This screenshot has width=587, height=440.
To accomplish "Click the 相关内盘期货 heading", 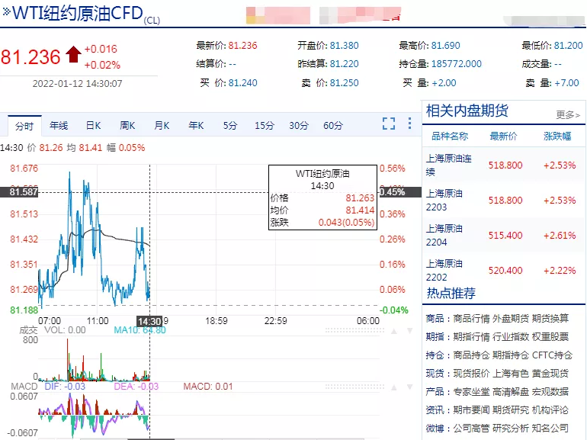I will [467, 111].
